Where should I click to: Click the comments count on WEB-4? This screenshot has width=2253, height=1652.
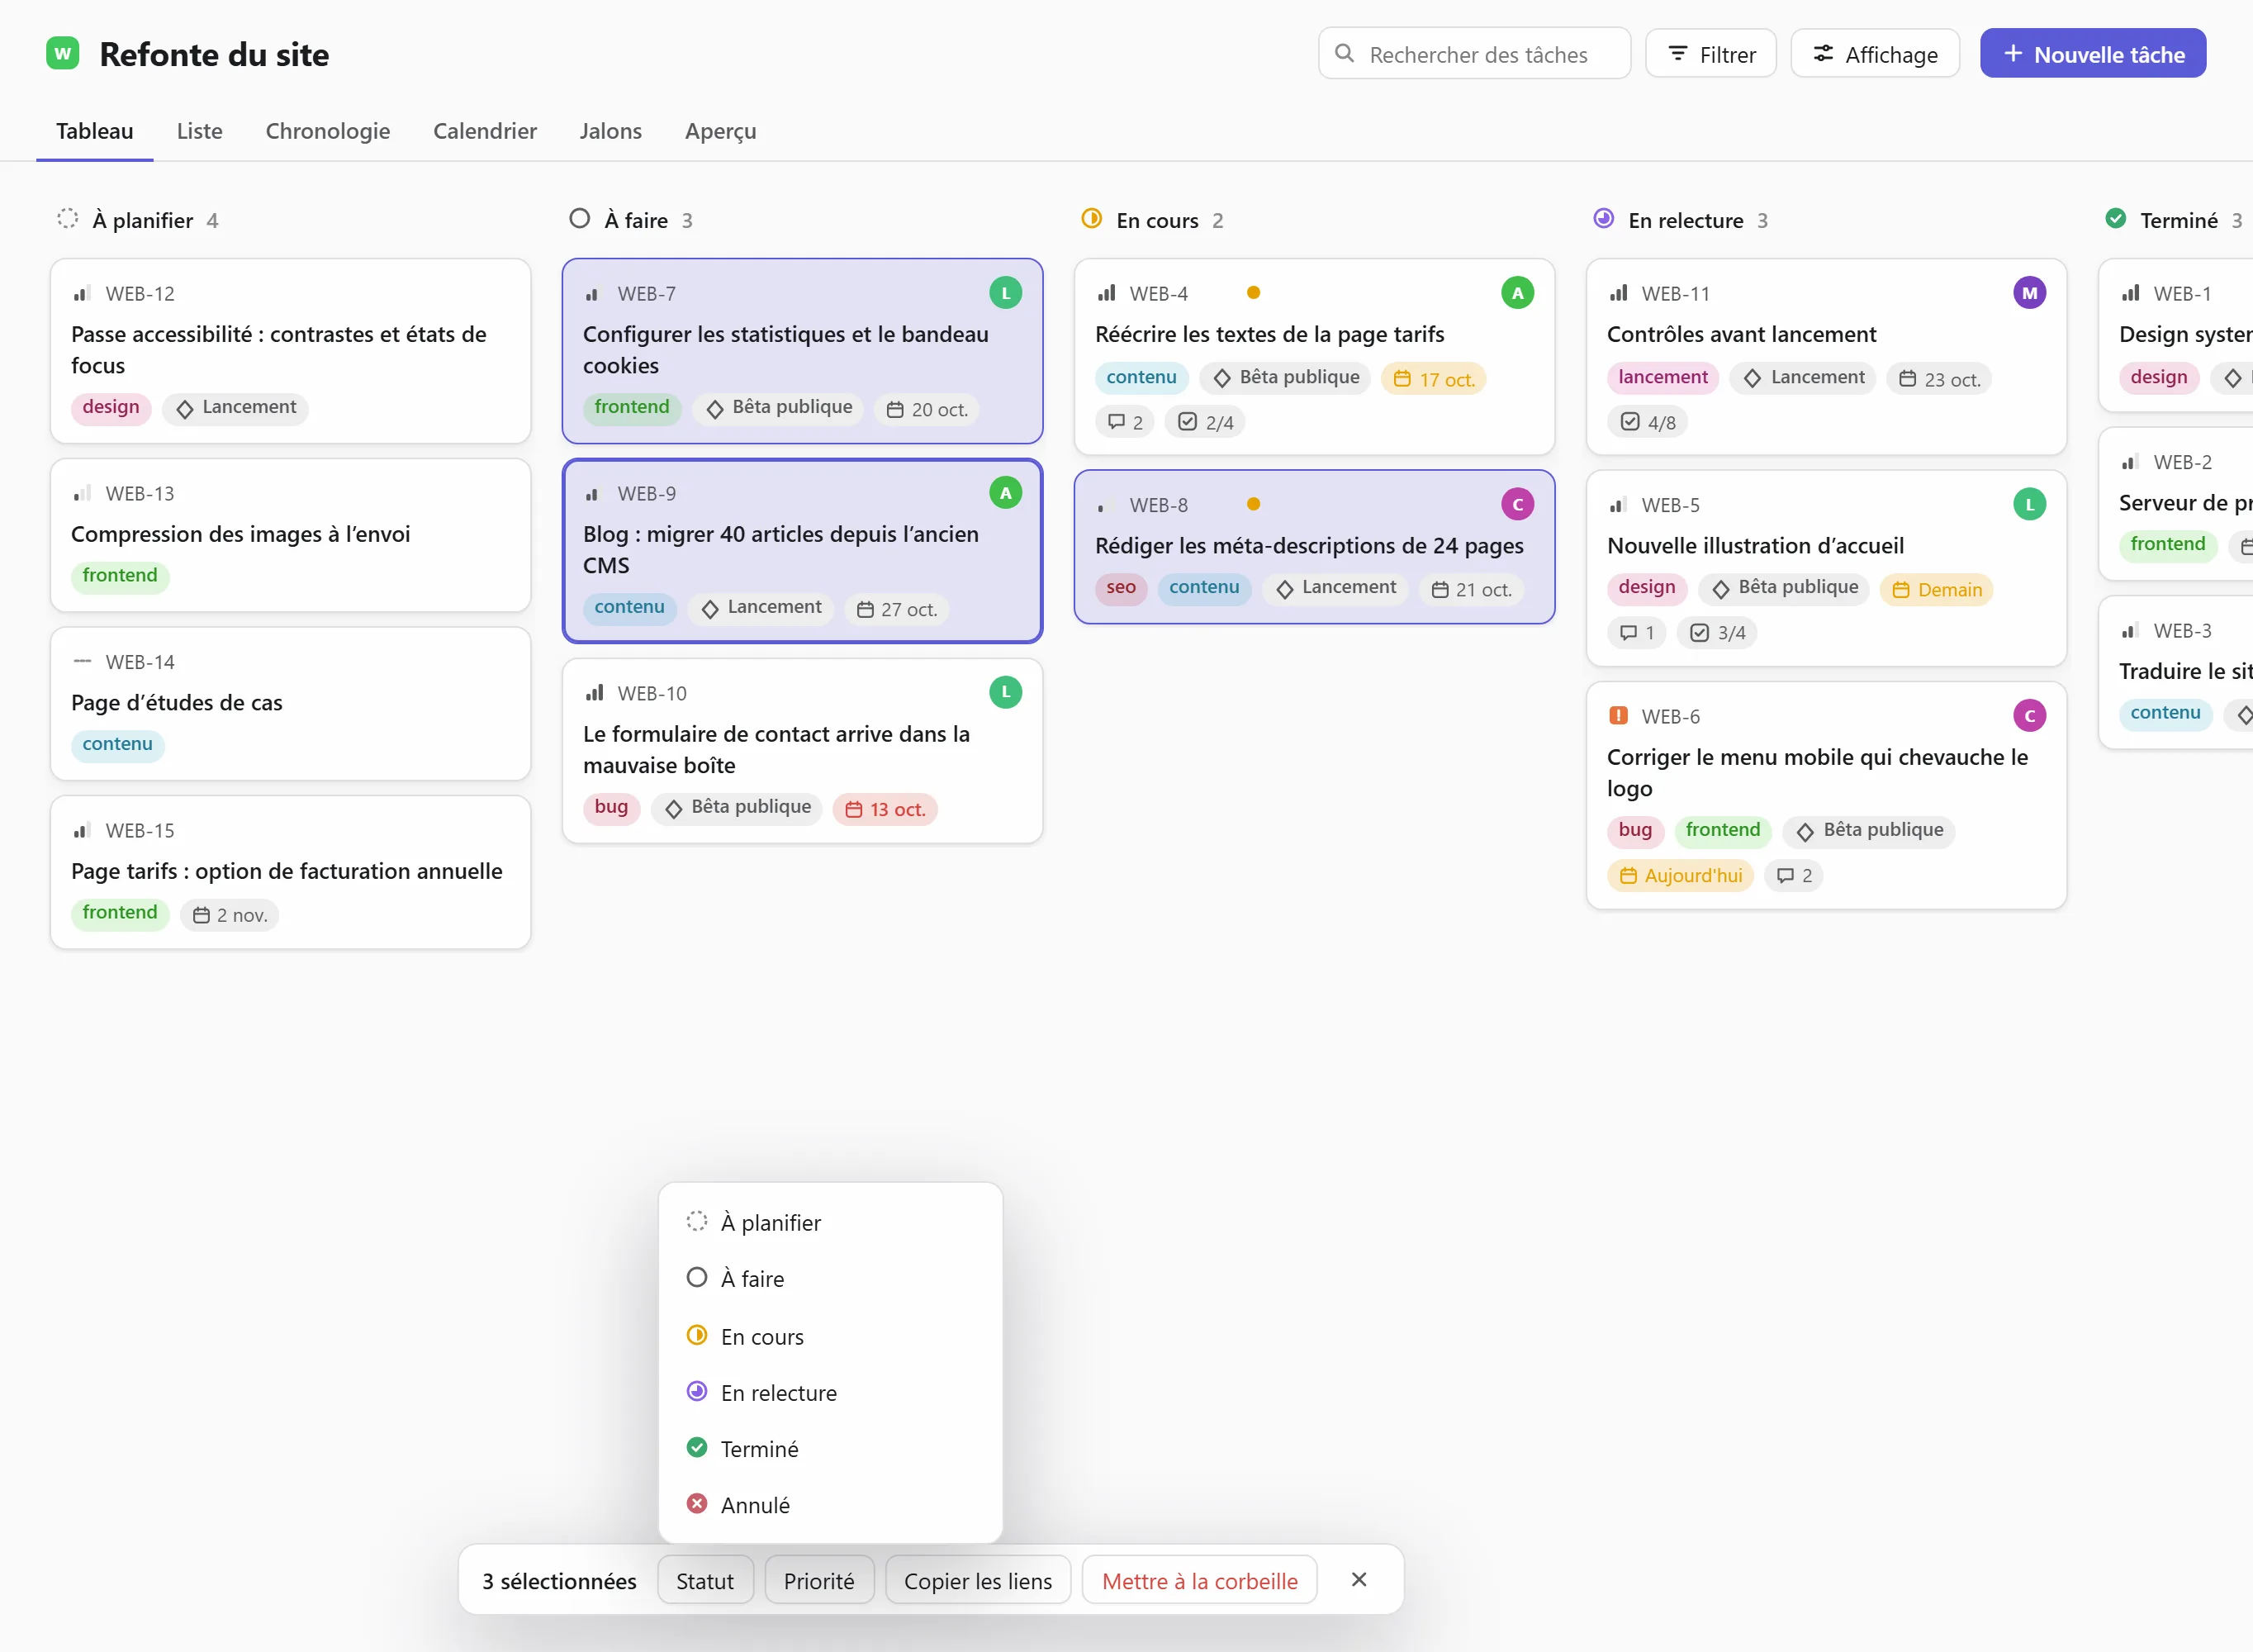point(1125,423)
